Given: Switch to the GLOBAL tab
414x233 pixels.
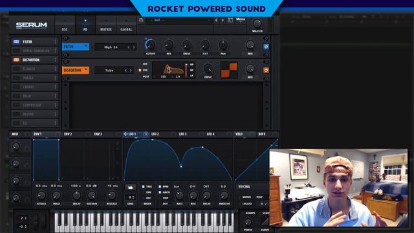Looking at the screenshot, I should pyautogui.click(x=126, y=25).
